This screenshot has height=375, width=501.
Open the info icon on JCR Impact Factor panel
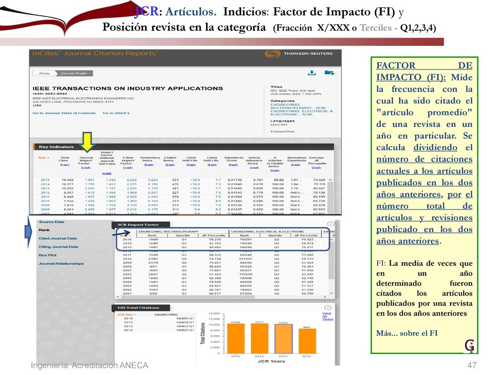[x=331, y=224]
